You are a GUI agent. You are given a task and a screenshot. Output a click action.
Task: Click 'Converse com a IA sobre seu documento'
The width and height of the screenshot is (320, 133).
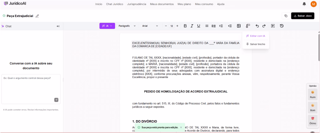pyautogui.click(x=31, y=66)
